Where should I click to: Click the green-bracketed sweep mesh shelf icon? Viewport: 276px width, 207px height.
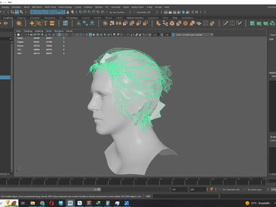[x=39, y=24]
